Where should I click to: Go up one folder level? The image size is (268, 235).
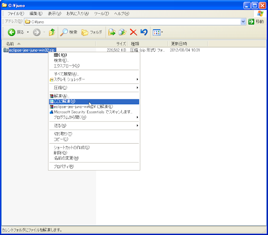(52, 32)
